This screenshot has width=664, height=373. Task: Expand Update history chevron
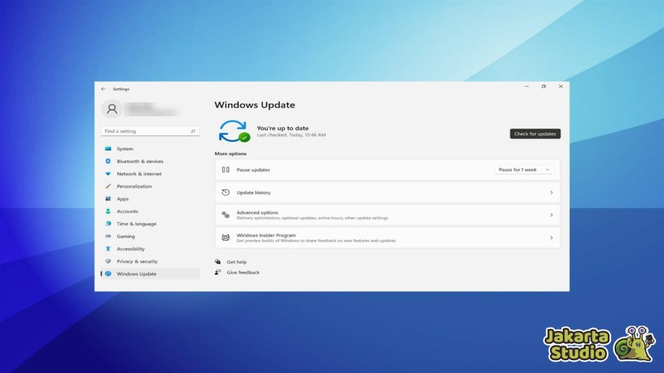tap(551, 192)
